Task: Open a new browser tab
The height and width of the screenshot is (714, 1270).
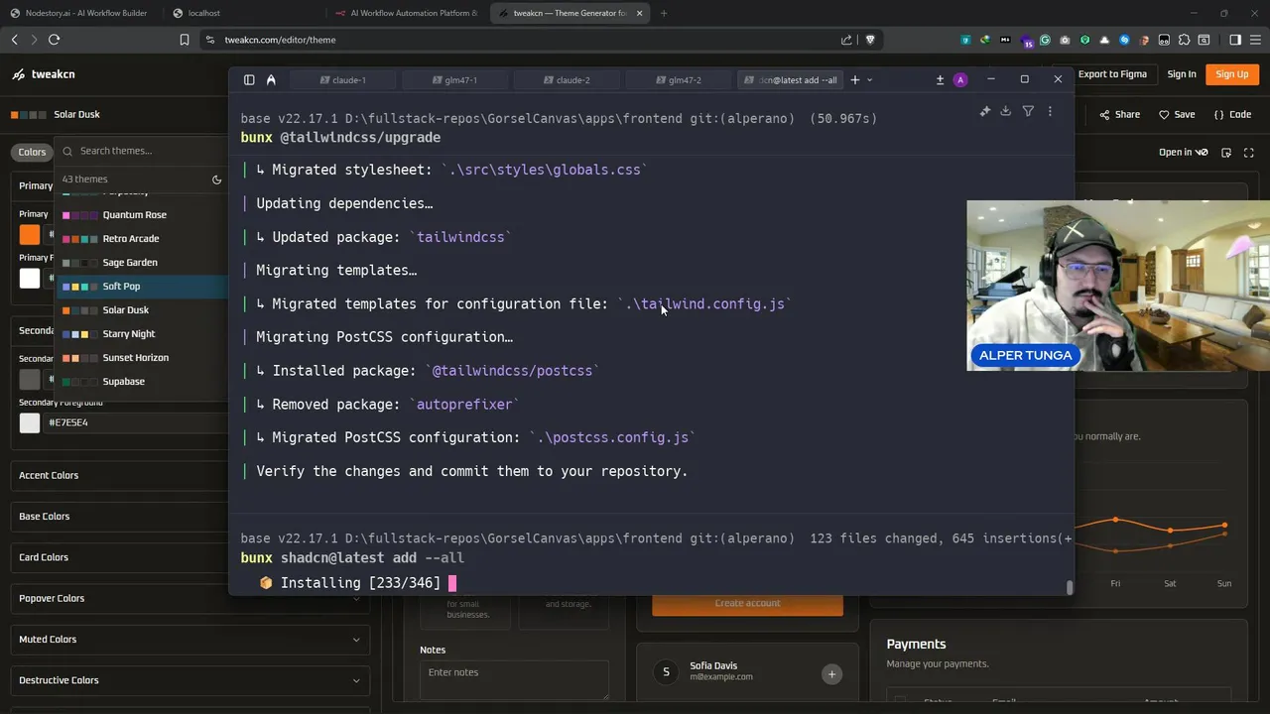Action: pyautogui.click(x=663, y=13)
